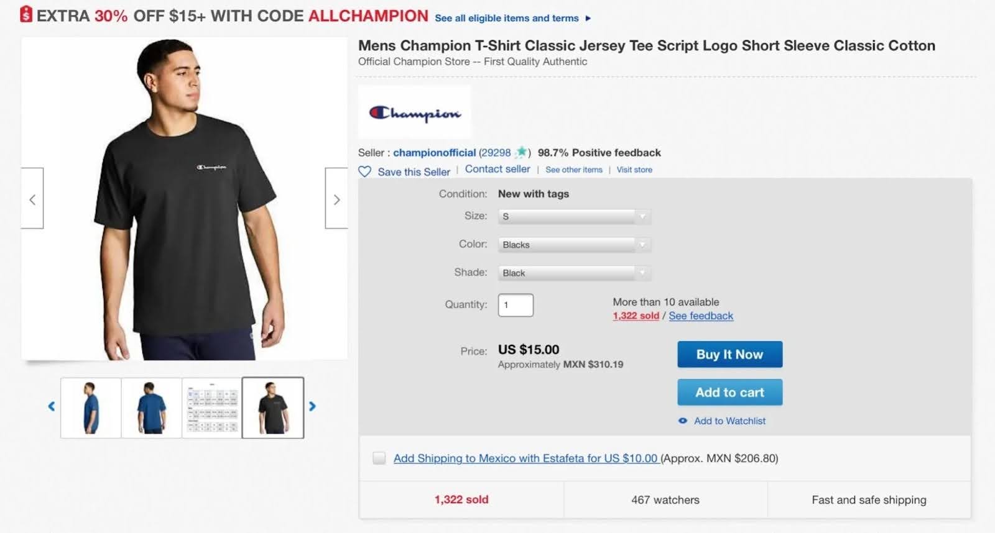The image size is (995, 533).
Task: Click the Quantity input field
Action: pyautogui.click(x=515, y=305)
